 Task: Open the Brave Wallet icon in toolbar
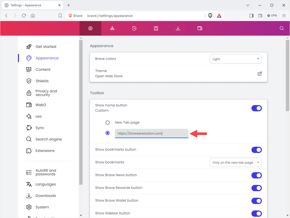coord(260,16)
